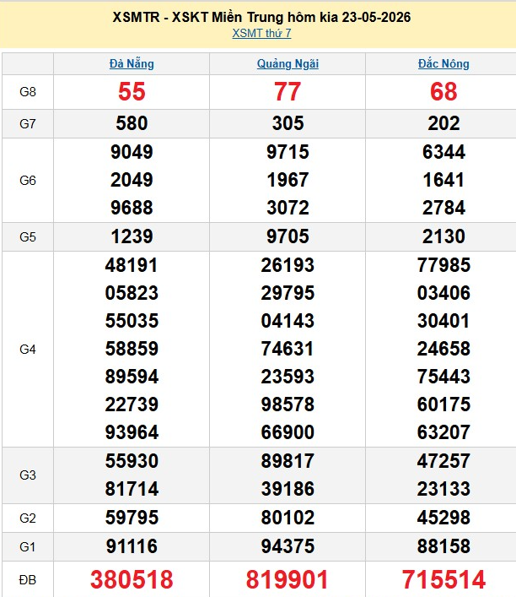Click the G4 number 74631
This screenshot has height=597, width=516.
coord(288,349)
